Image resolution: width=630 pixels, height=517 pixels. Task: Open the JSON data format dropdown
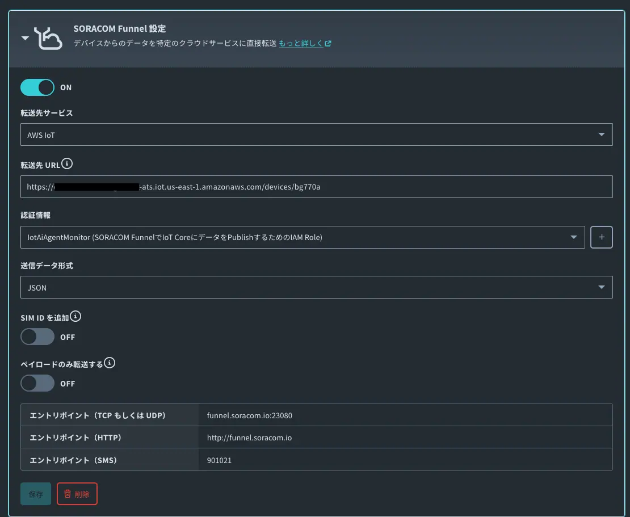pyautogui.click(x=316, y=287)
